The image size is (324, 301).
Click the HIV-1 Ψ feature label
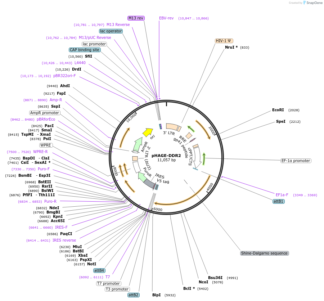[224, 41]
